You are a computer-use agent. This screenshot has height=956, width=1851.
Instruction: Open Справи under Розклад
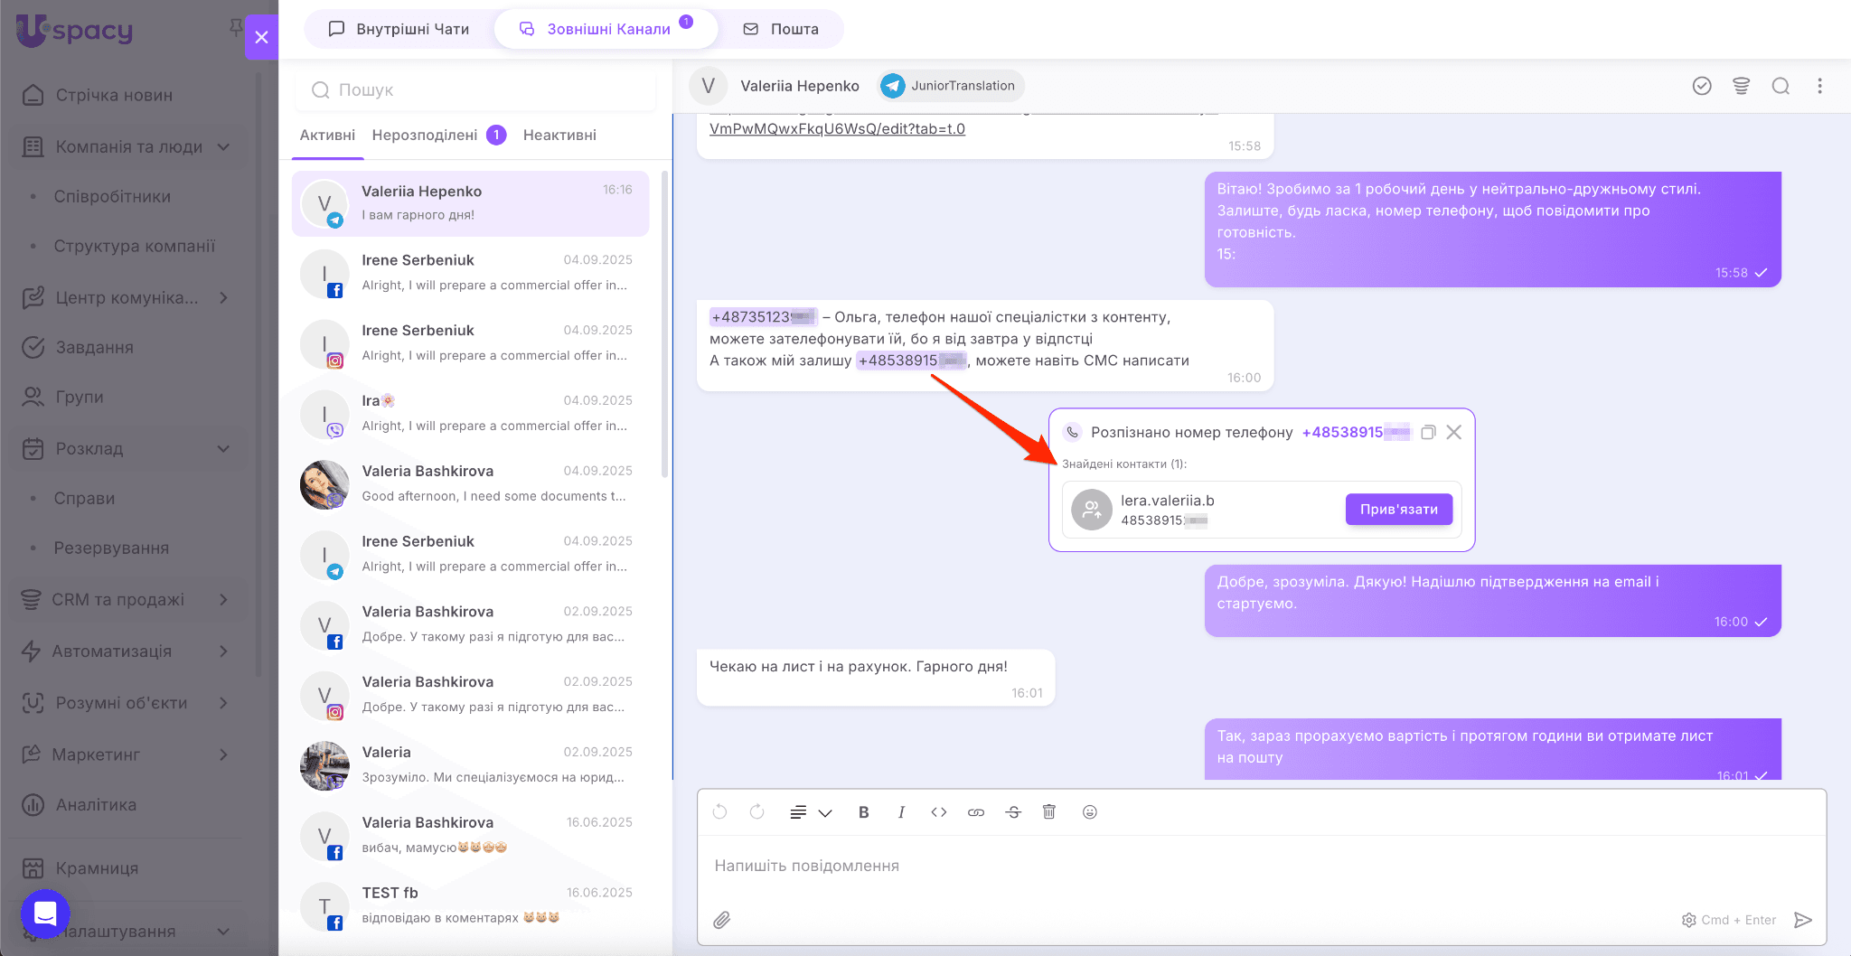[84, 498]
